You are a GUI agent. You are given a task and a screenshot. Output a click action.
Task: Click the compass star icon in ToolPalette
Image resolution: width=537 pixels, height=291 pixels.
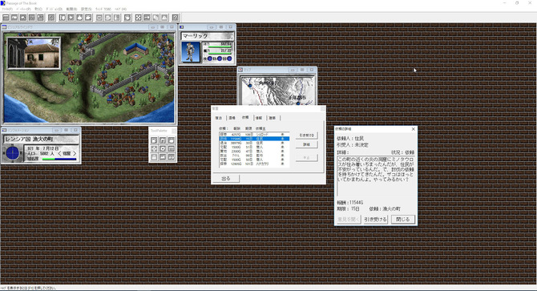pos(154,148)
